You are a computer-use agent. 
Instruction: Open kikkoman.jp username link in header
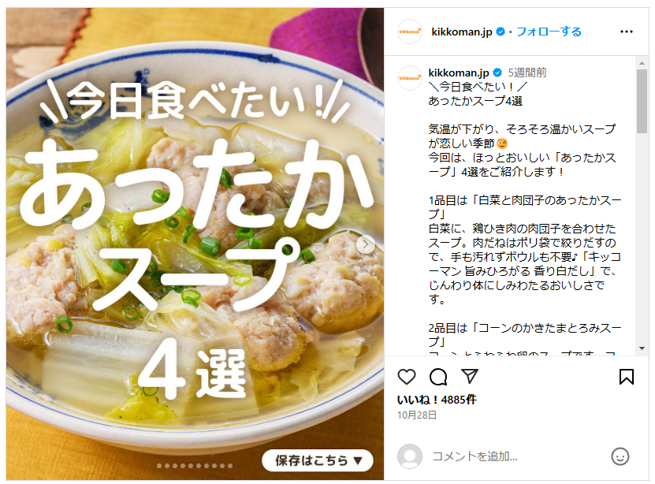coord(462,32)
